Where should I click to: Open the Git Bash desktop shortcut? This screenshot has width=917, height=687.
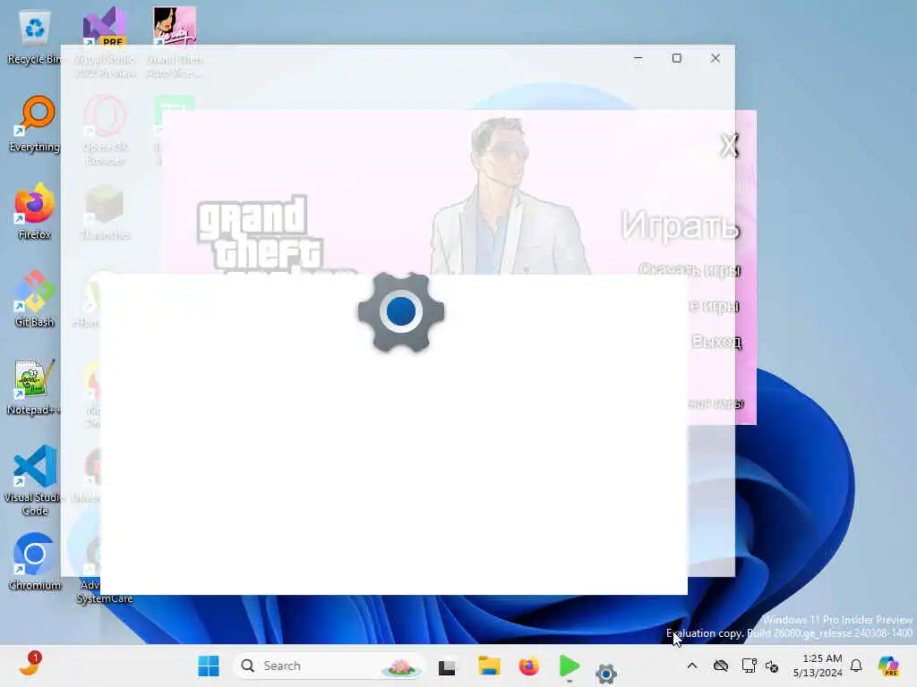tap(35, 299)
